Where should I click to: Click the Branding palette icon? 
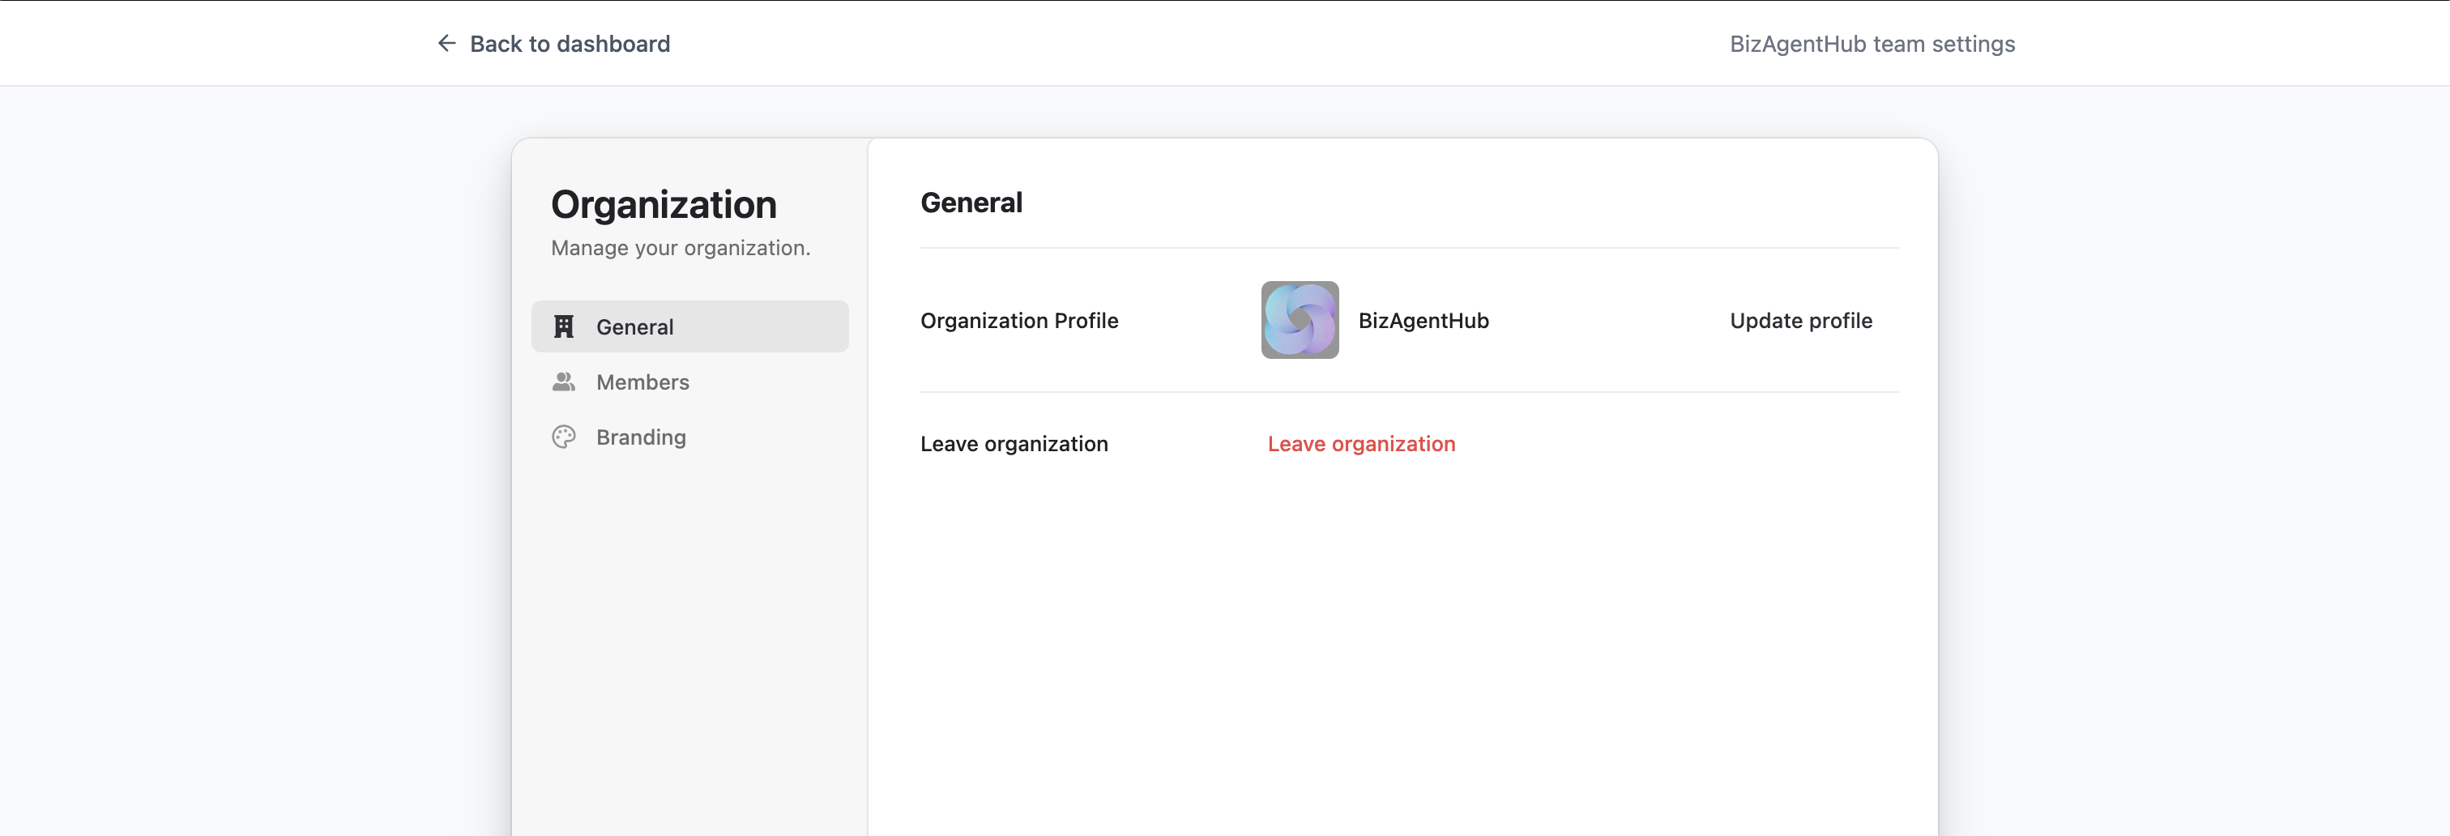pos(564,437)
